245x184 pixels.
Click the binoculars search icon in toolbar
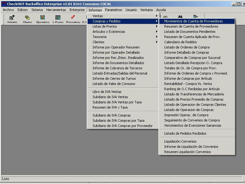pos(180,17)
